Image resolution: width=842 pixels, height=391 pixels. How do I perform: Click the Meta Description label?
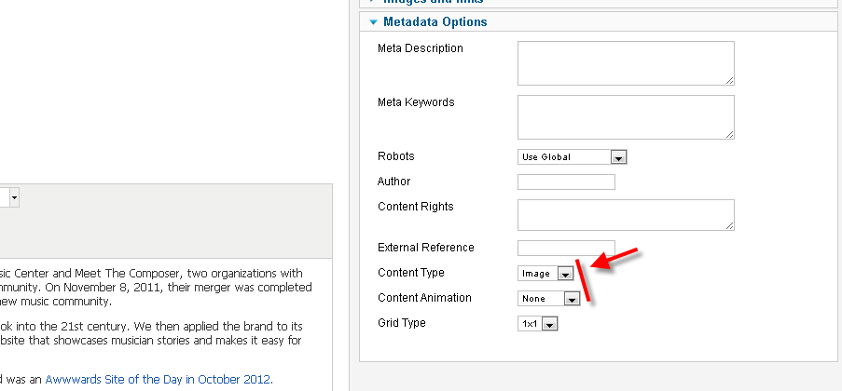coord(420,48)
